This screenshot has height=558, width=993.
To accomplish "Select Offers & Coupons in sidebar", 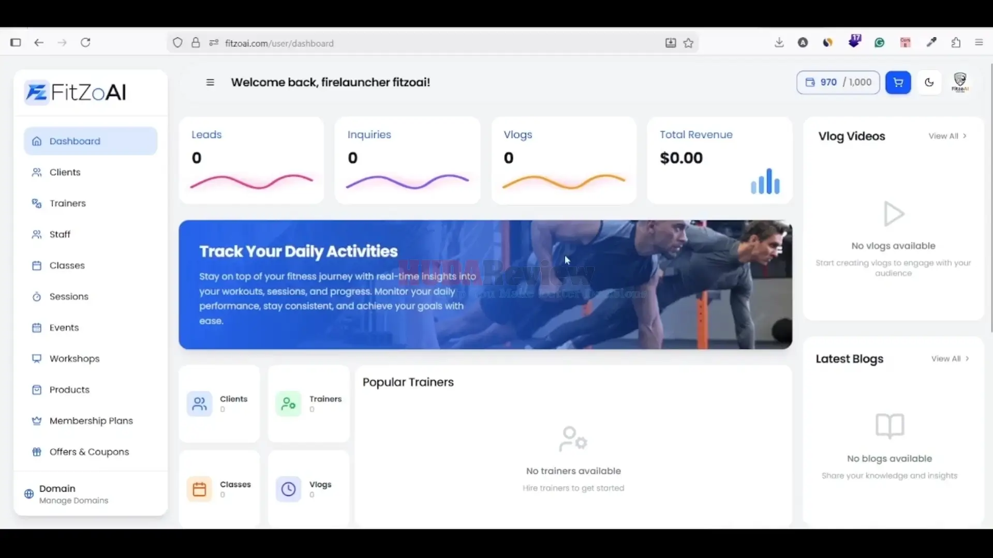I will pos(91,451).
